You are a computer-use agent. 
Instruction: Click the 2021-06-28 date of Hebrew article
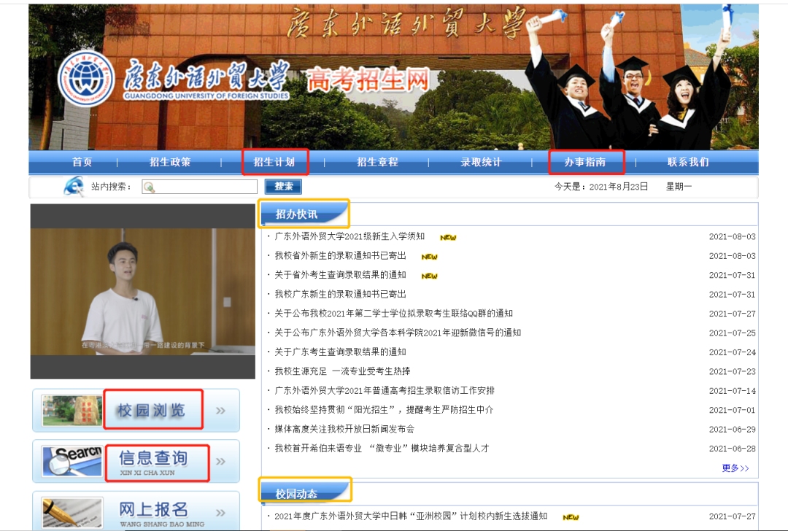pos(733,449)
